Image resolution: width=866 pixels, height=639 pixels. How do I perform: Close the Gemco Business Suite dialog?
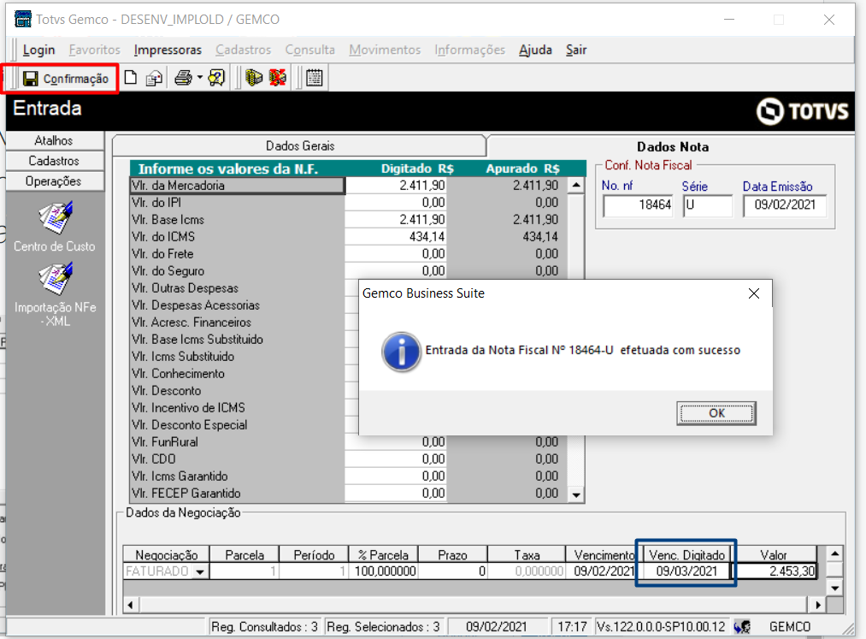click(754, 293)
